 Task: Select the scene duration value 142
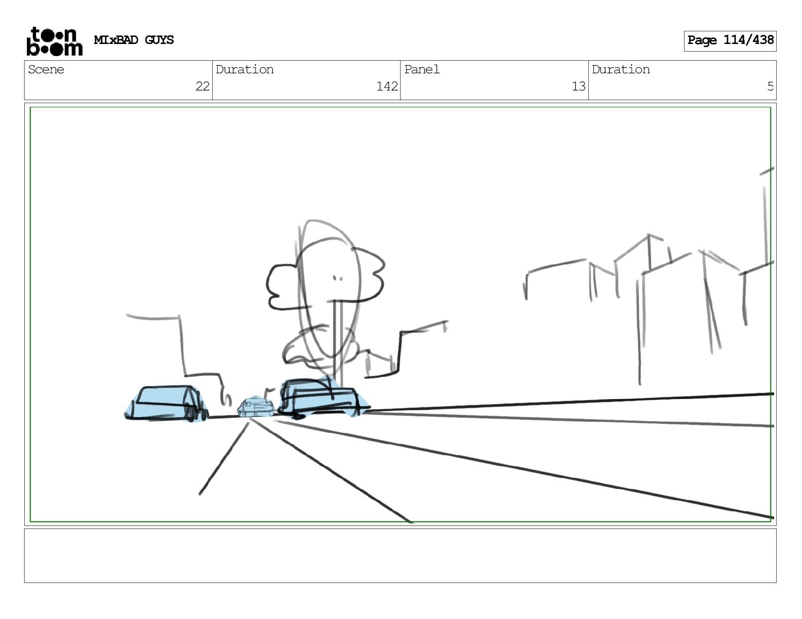pos(387,86)
